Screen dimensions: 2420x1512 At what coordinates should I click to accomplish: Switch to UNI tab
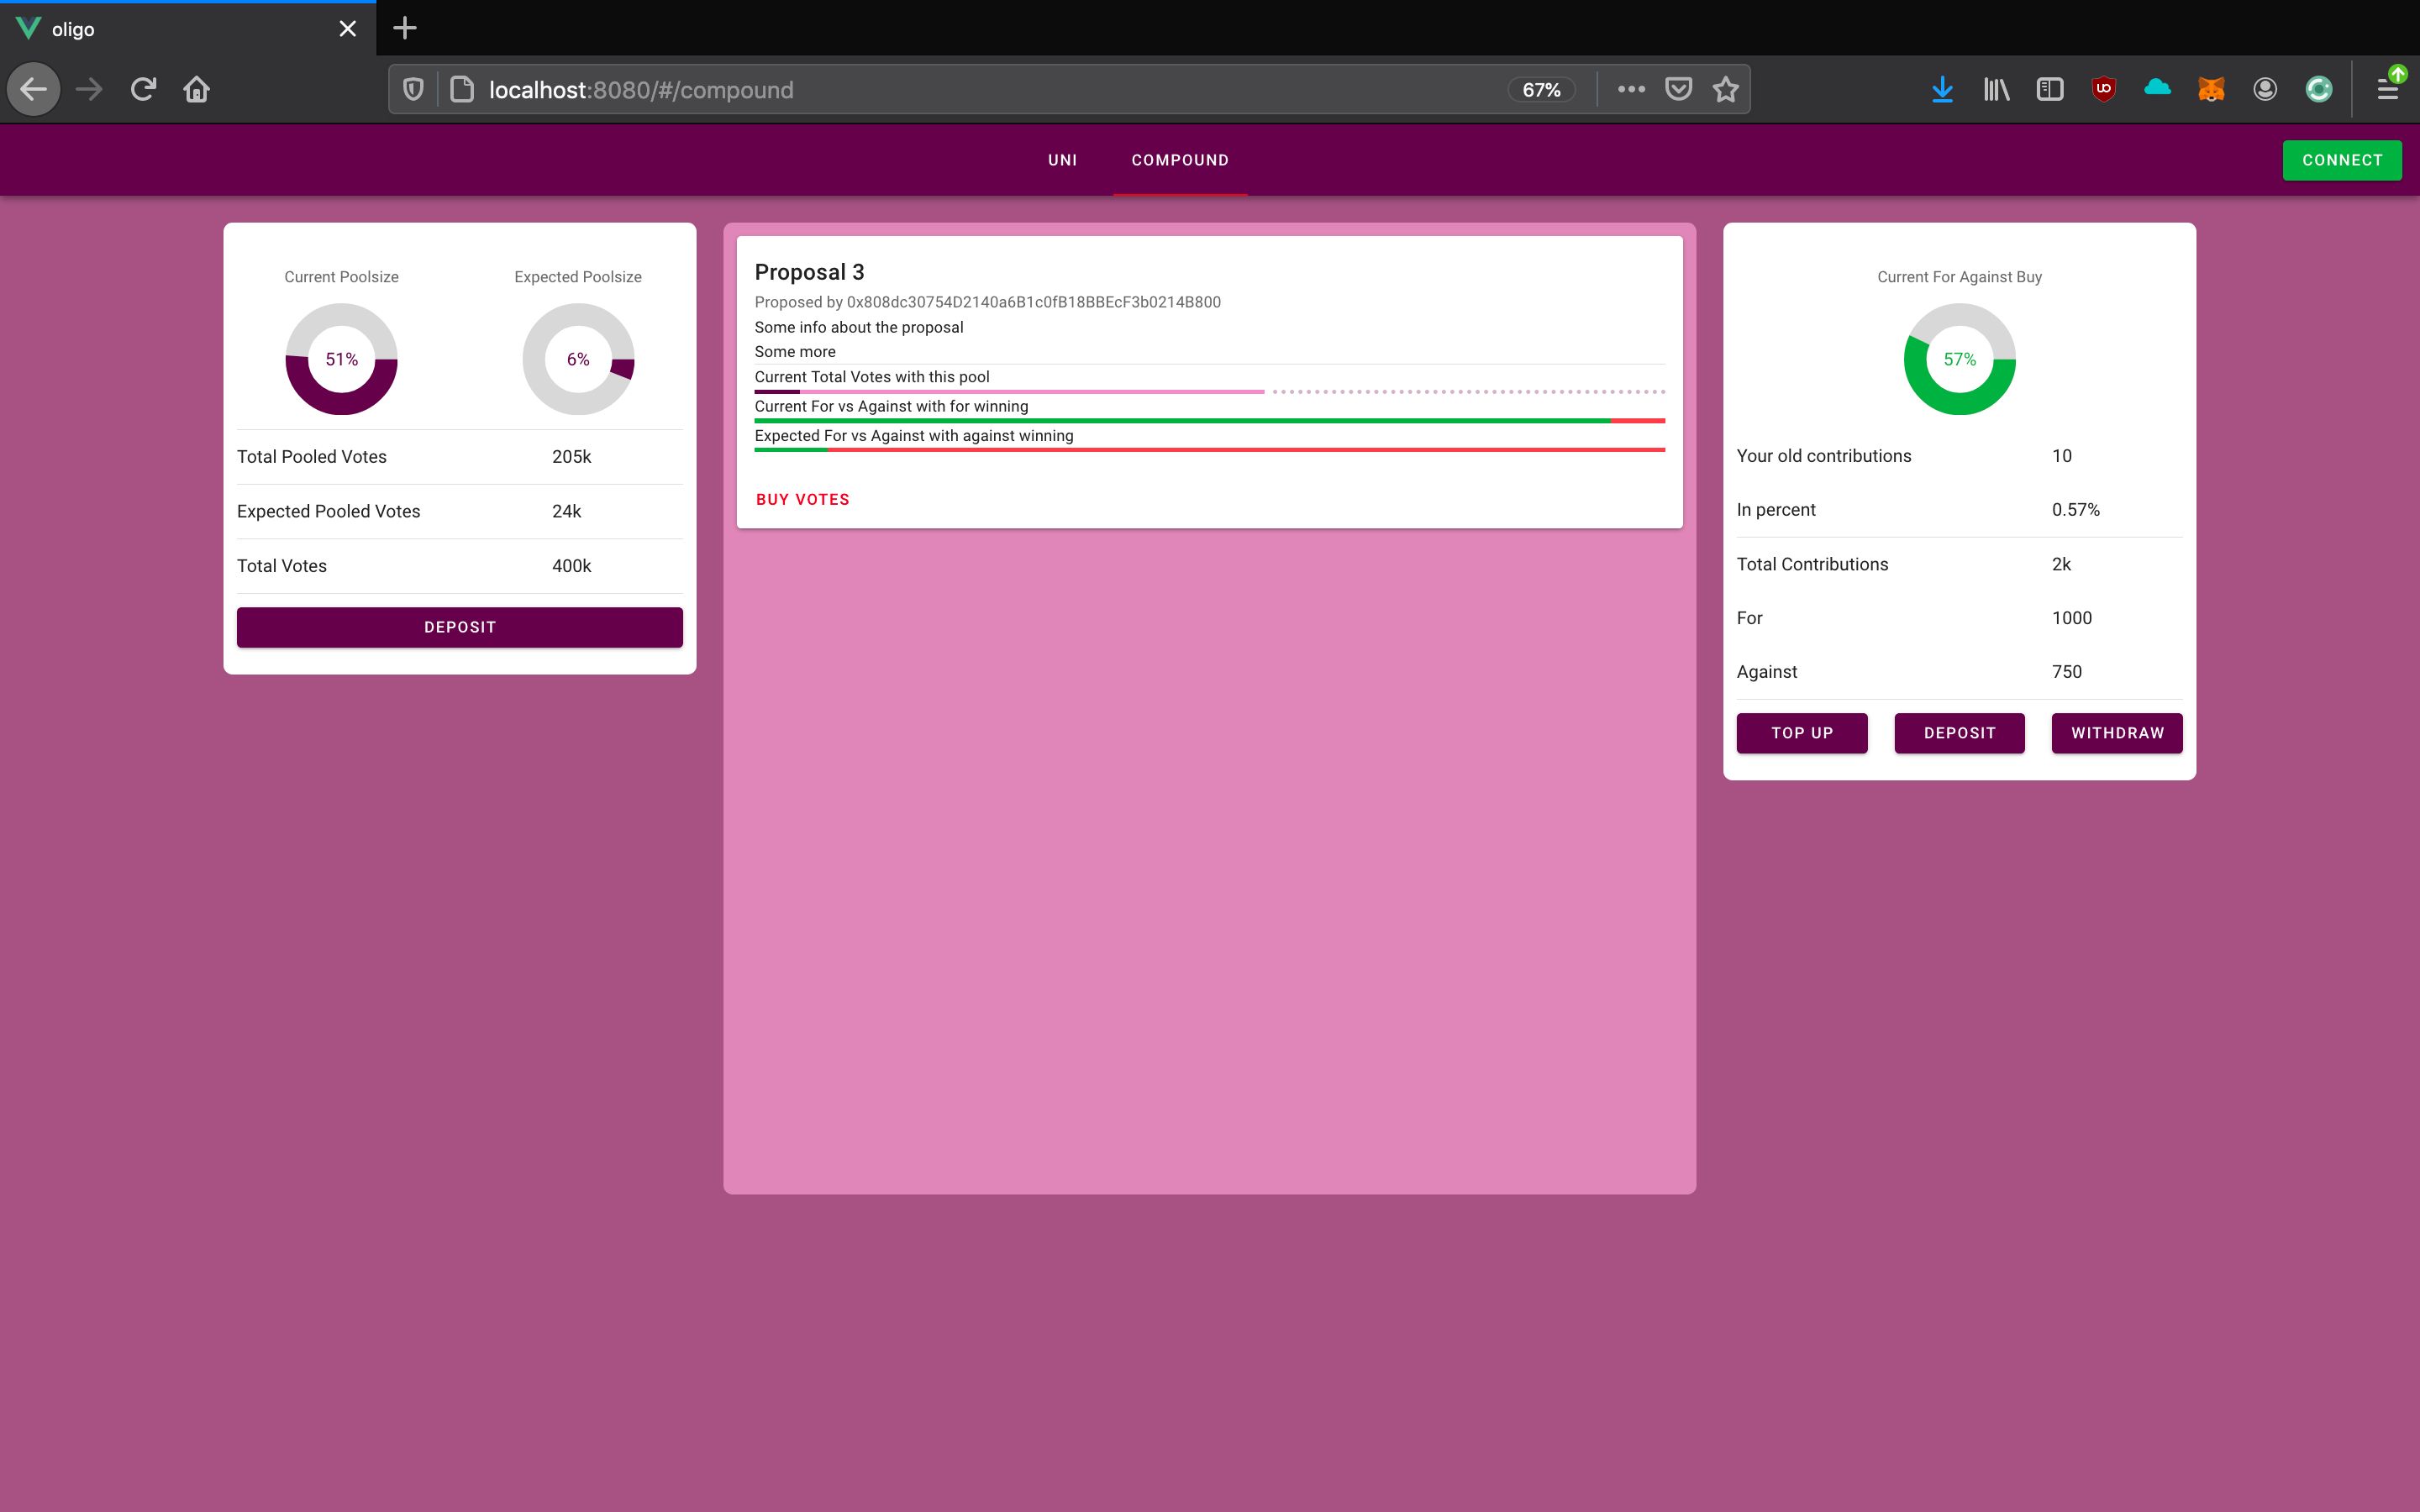[x=1063, y=160]
